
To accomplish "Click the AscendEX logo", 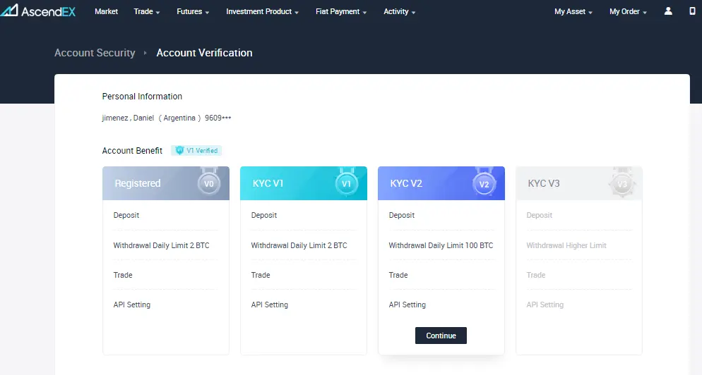I will tap(38, 11).
